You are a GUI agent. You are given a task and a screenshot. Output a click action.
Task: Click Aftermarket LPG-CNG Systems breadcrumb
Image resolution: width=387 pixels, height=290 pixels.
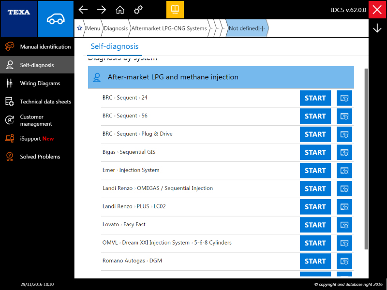(169, 28)
